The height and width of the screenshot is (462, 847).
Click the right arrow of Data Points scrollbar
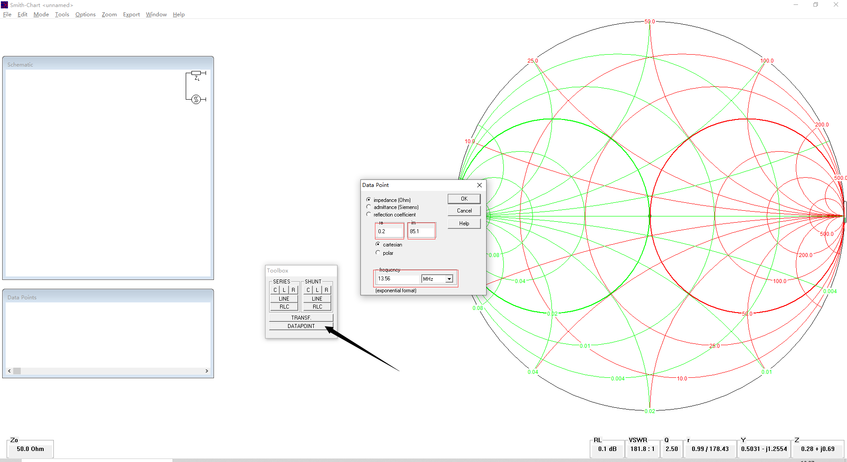coord(207,371)
